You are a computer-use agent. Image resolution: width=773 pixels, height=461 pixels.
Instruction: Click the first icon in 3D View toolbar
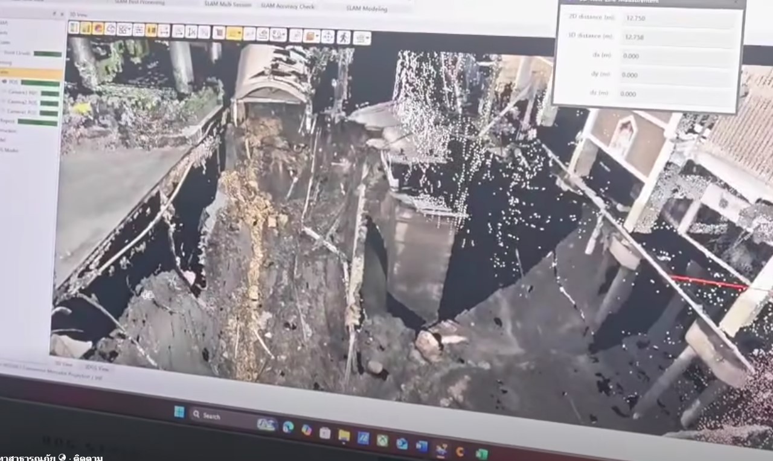click(x=74, y=27)
